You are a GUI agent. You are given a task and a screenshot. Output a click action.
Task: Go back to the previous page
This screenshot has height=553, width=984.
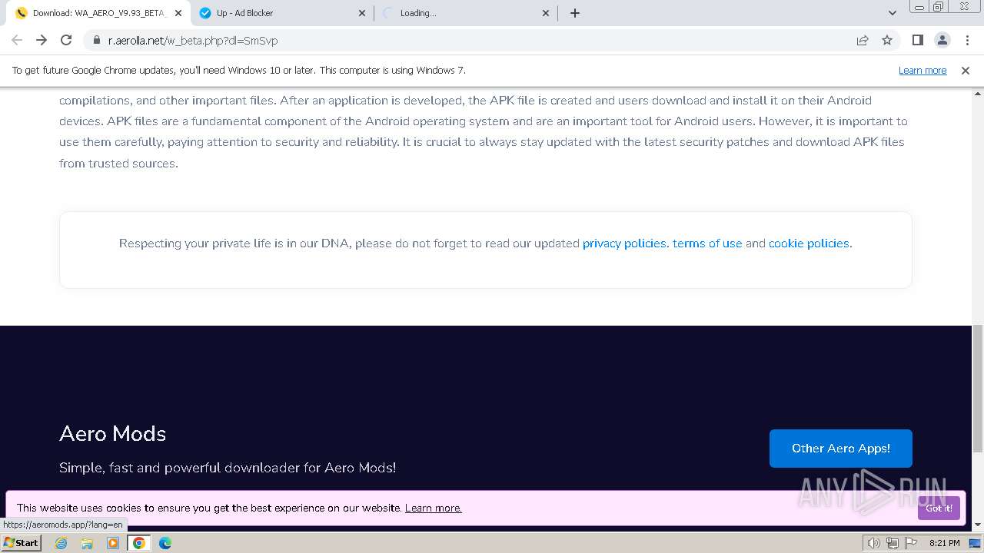[x=17, y=40]
